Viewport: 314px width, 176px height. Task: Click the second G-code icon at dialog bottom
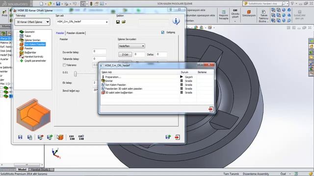click(81, 137)
